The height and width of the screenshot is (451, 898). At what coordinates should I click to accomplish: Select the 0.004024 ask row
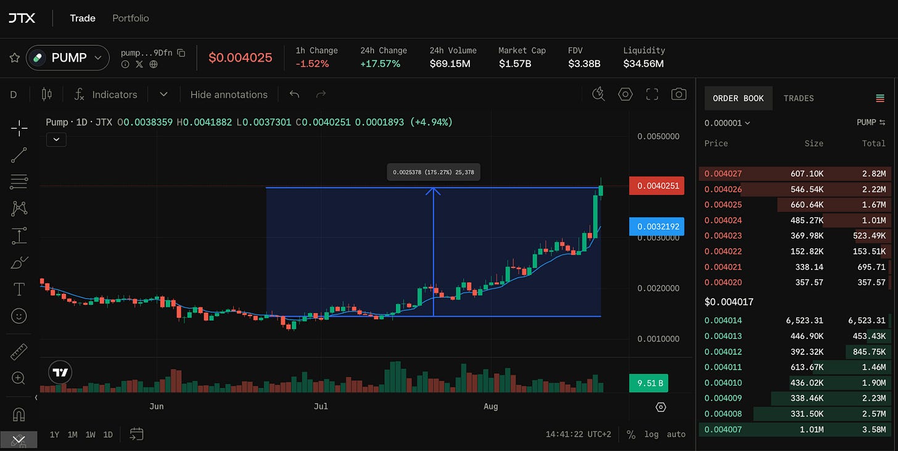click(795, 220)
